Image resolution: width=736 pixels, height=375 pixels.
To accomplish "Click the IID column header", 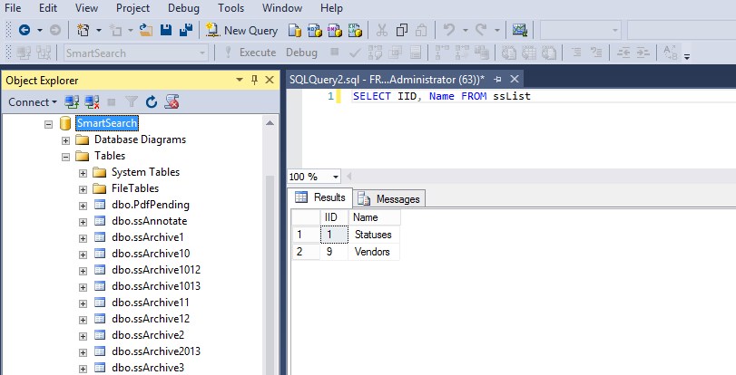I will pos(334,217).
